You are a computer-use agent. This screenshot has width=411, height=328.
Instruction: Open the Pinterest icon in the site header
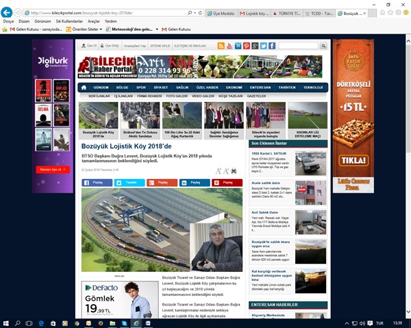(x=247, y=46)
